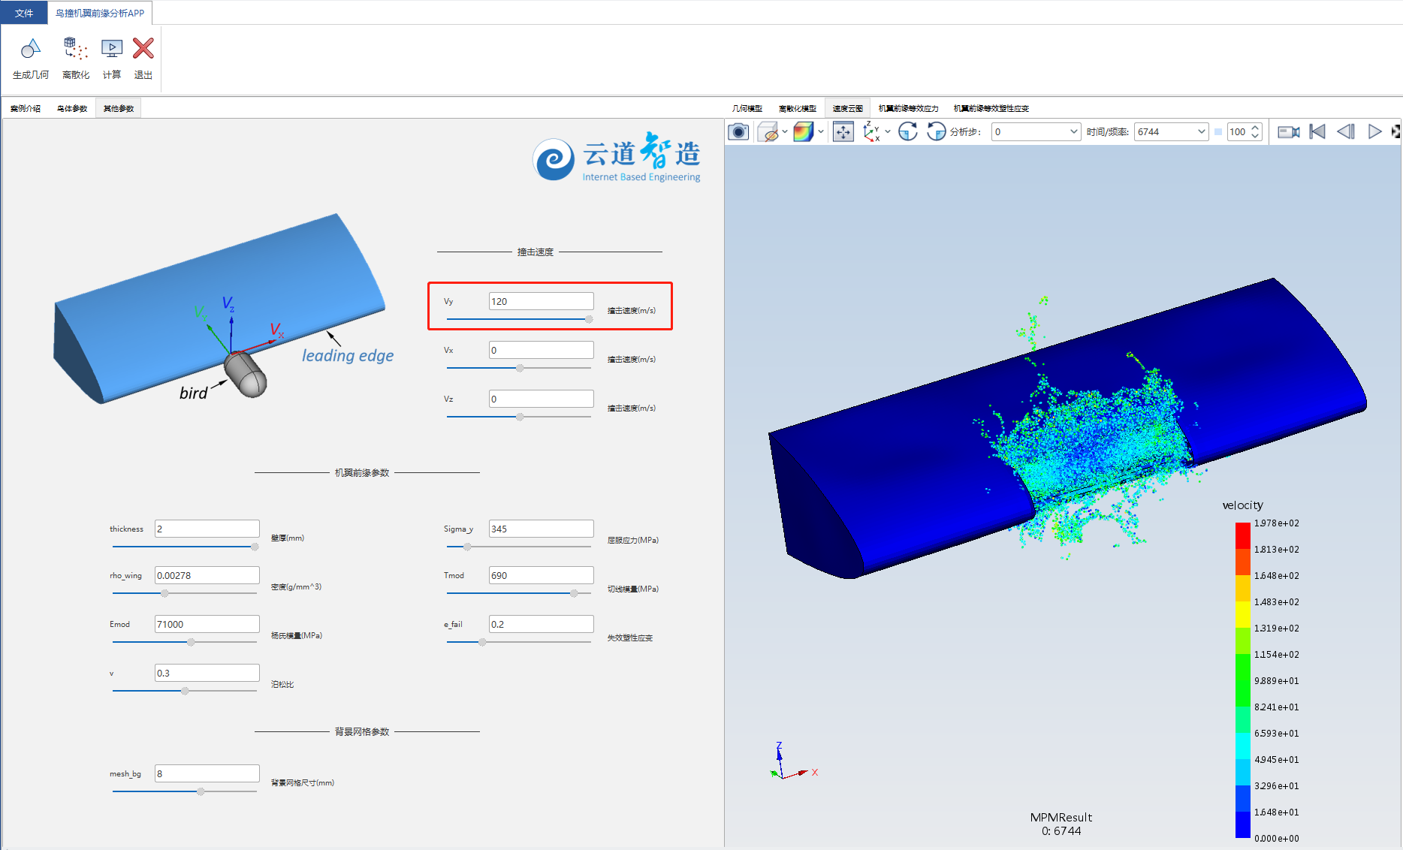Click the velocity legend title text

(x=1243, y=505)
